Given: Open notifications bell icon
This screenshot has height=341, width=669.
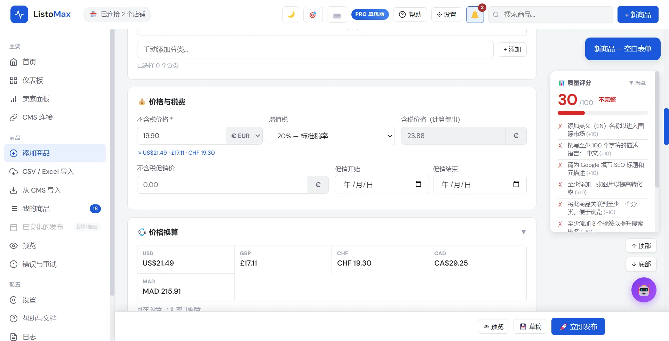Looking at the screenshot, I should click(x=475, y=15).
